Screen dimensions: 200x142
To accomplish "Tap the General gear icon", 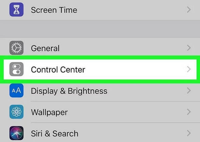I will 16,48.
